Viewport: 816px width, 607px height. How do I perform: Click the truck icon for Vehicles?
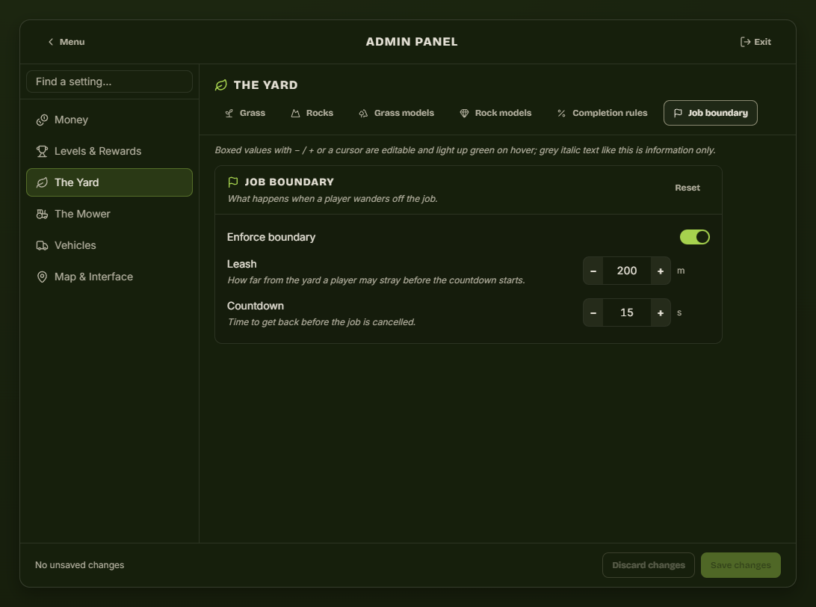pos(42,246)
